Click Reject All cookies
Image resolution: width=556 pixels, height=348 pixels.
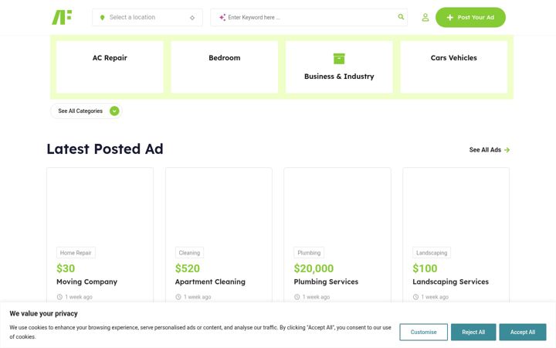(x=473, y=332)
